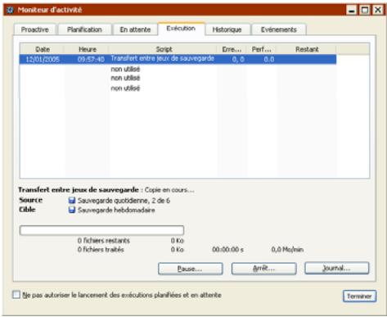
Task: Click 'Sauvegarde quotidienne, 2 de 6' text
Action: click(124, 201)
